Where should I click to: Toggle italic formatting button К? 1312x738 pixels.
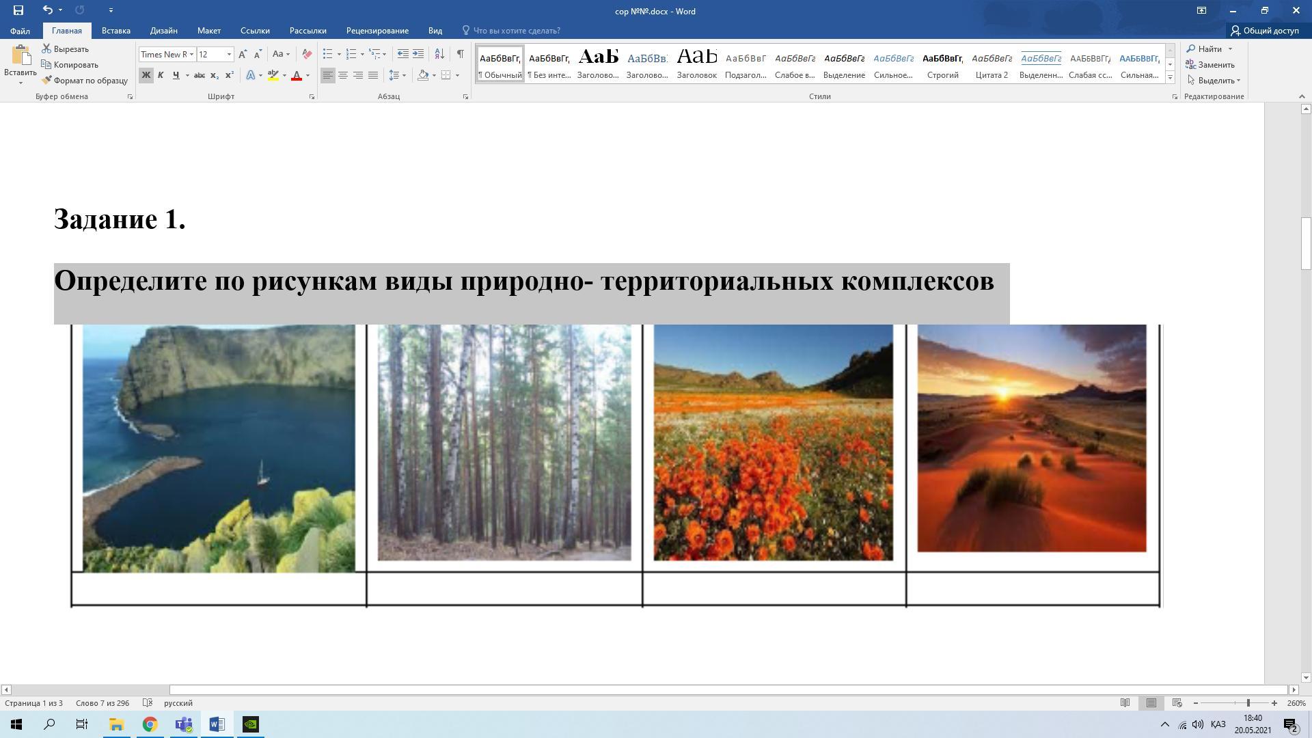[x=161, y=75]
